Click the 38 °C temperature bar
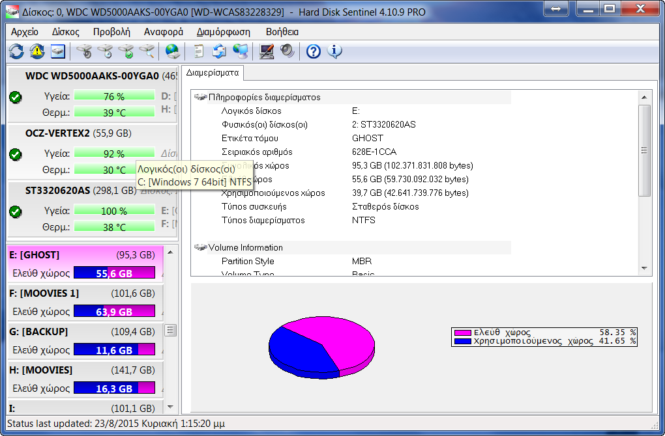The image size is (665, 436). click(114, 227)
